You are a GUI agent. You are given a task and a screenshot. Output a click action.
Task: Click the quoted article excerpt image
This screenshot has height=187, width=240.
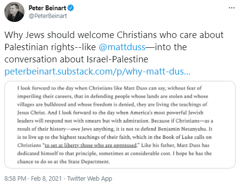pos(120,125)
